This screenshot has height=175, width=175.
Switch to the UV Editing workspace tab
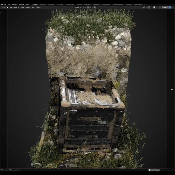[x=60, y=5]
